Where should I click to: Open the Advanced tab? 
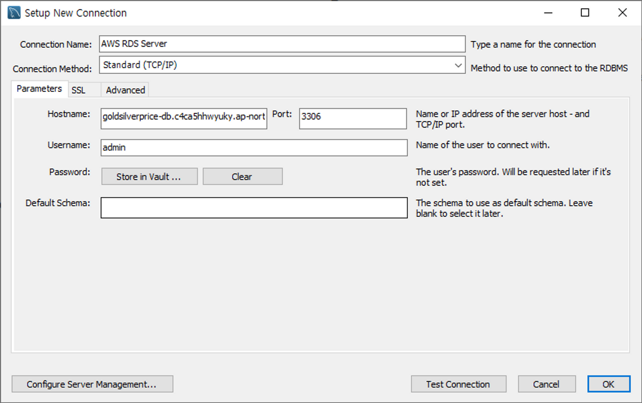pos(125,90)
